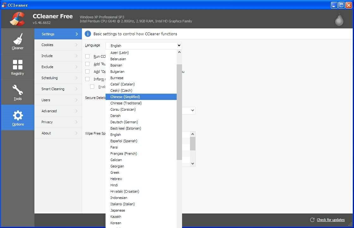Open the Secure Deletion dropdown arrow
Image resolution: width=354 pixels, height=228 pixels.
(192, 110)
